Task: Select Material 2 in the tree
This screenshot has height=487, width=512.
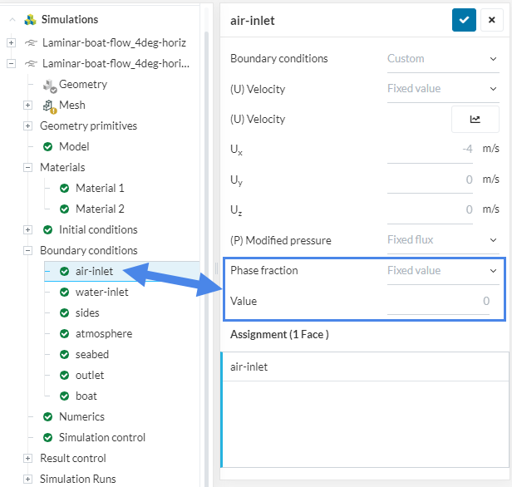Action: coord(100,209)
